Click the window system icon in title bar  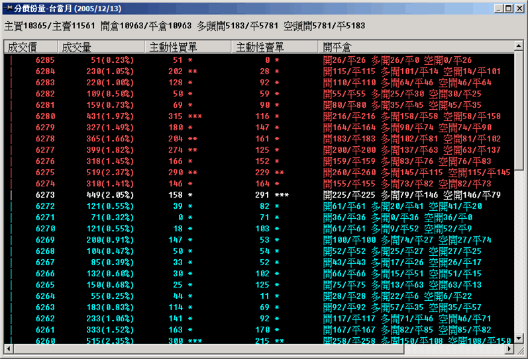coord(9,8)
